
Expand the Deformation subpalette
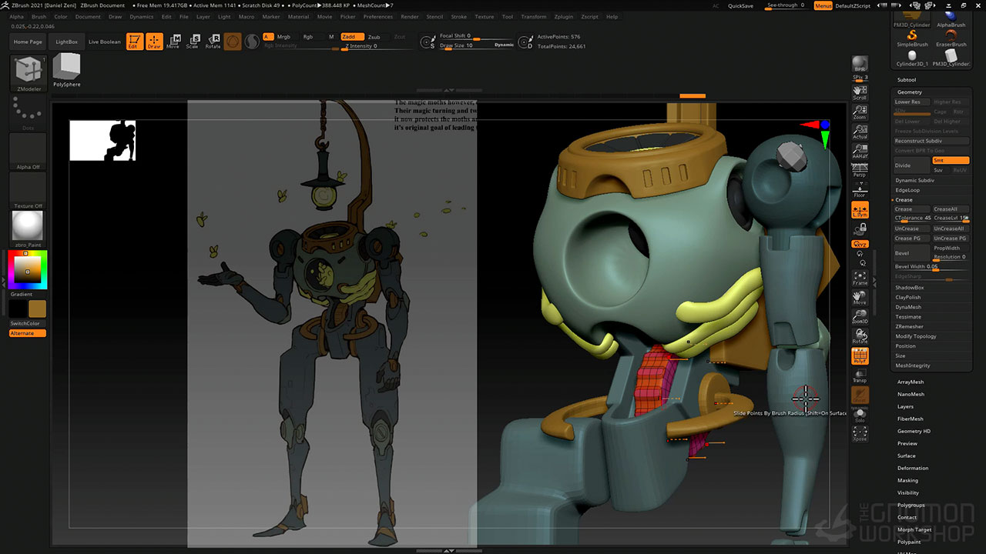click(x=913, y=468)
